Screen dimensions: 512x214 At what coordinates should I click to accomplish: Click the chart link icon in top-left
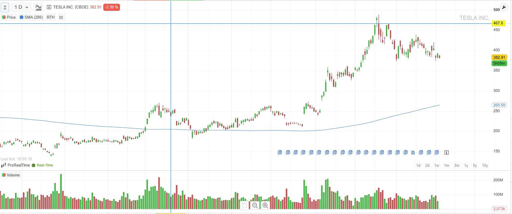point(5,7)
